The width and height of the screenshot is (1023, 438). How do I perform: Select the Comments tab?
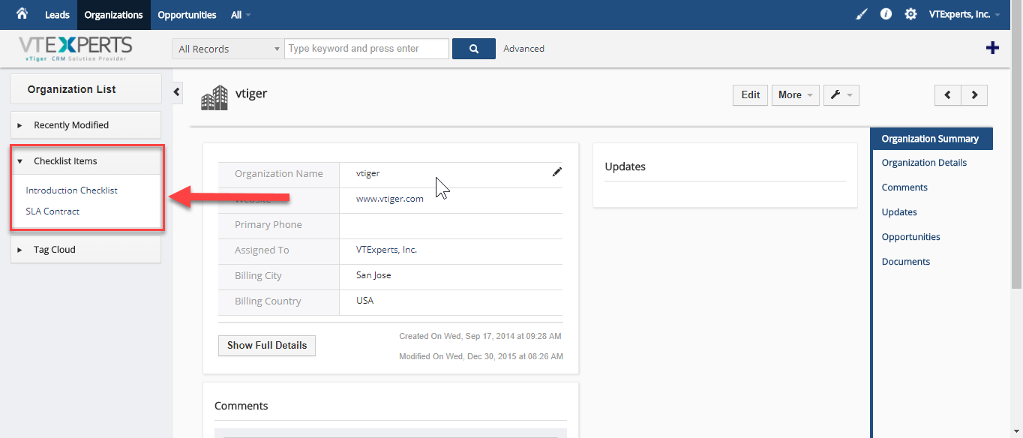point(904,187)
